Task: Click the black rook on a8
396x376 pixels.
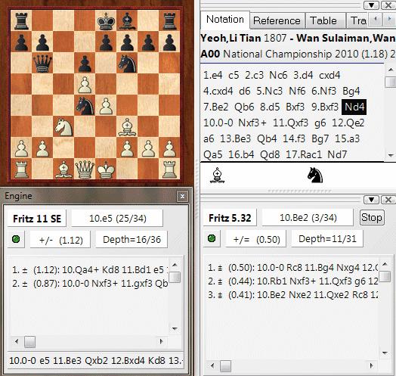Action: coord(21,20)
